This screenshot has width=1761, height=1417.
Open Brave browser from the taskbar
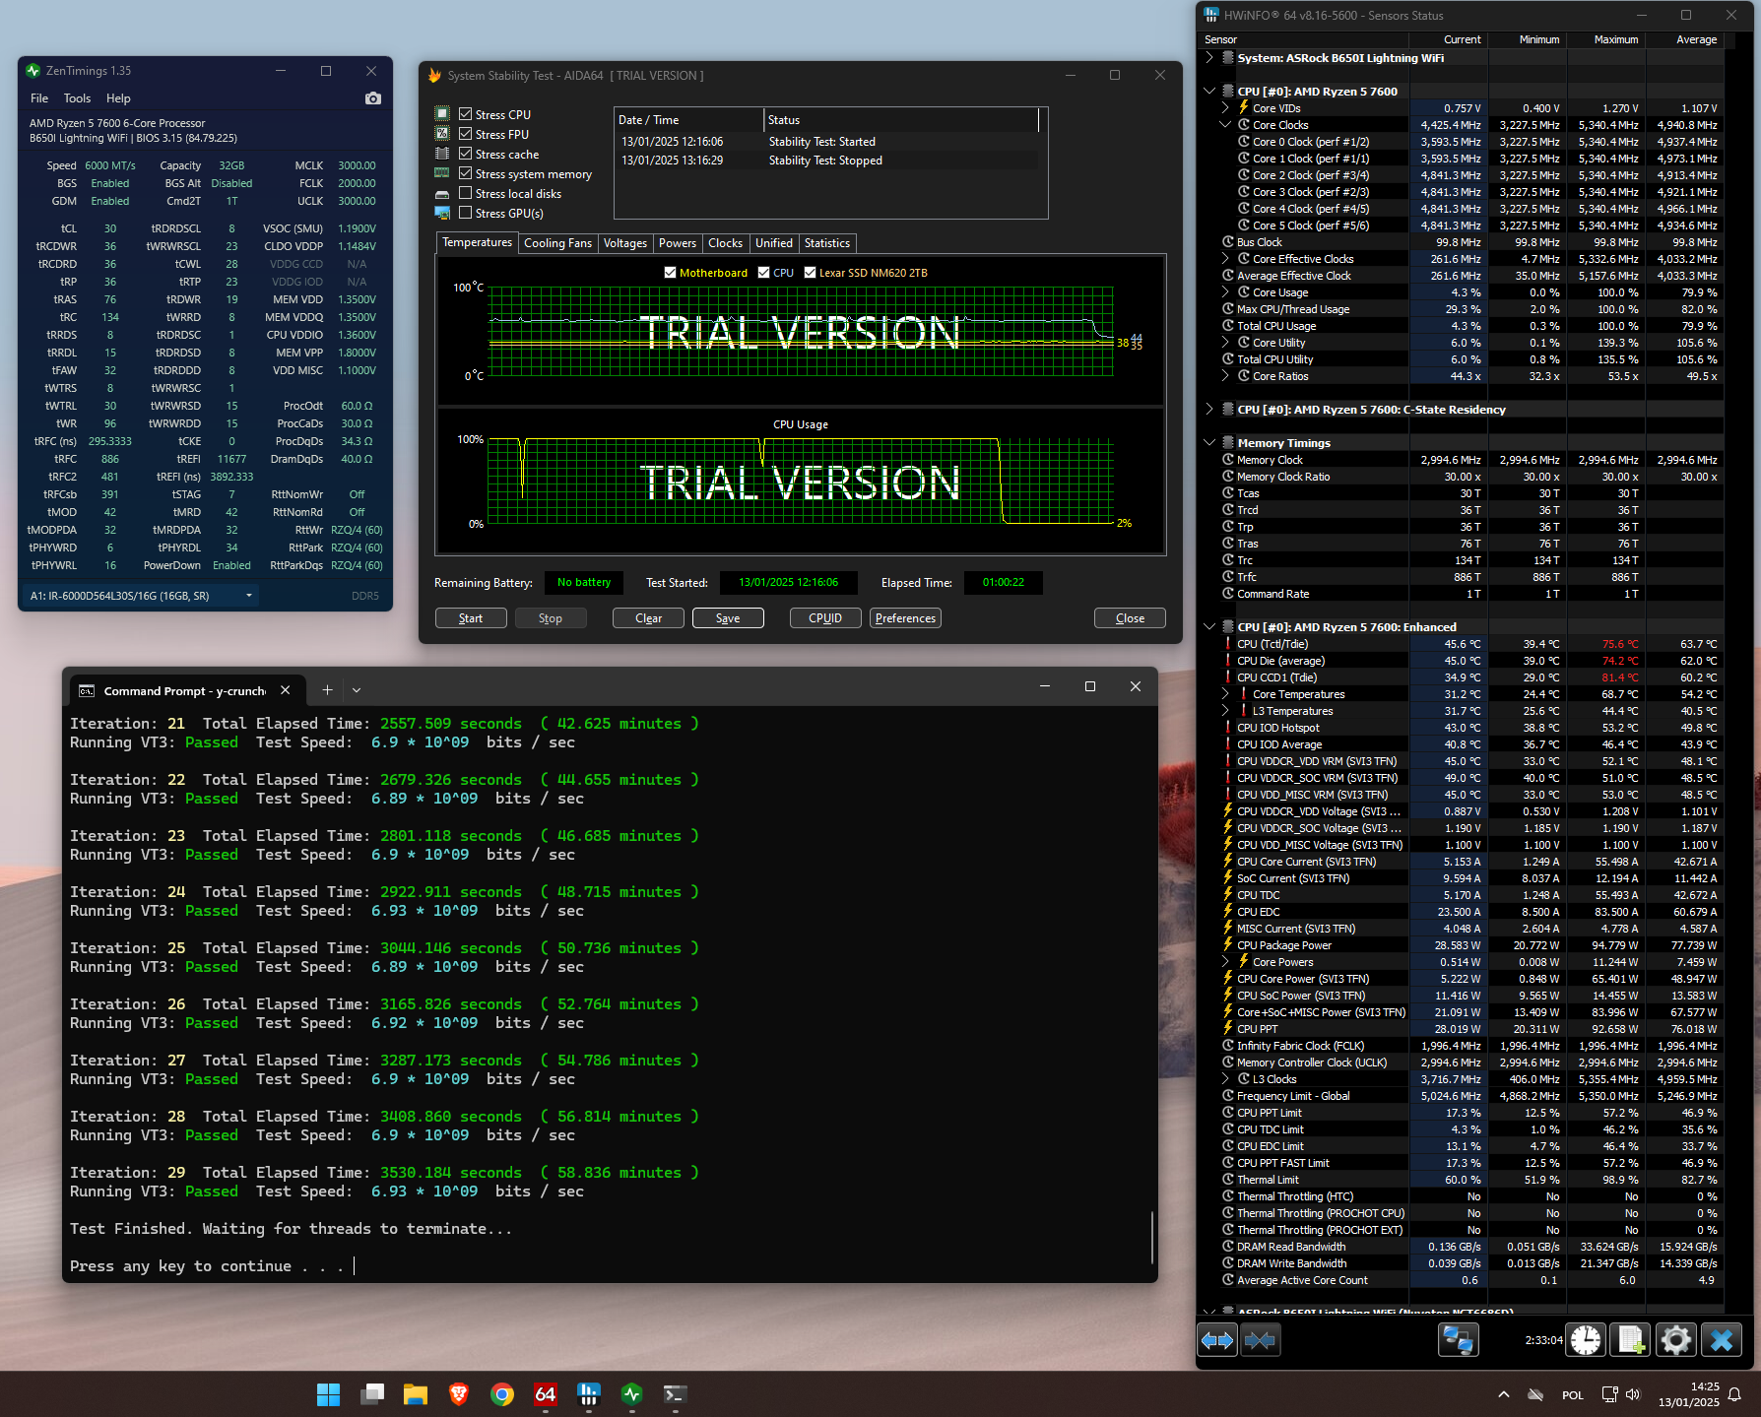click(x=458, y=1394)
